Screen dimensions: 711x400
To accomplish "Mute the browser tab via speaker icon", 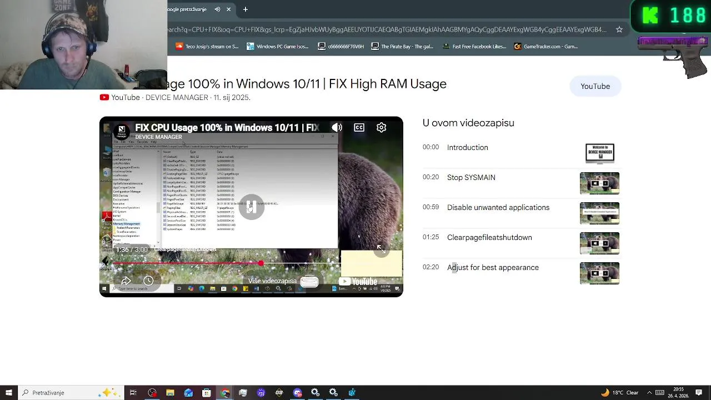I will coord(217,9).
